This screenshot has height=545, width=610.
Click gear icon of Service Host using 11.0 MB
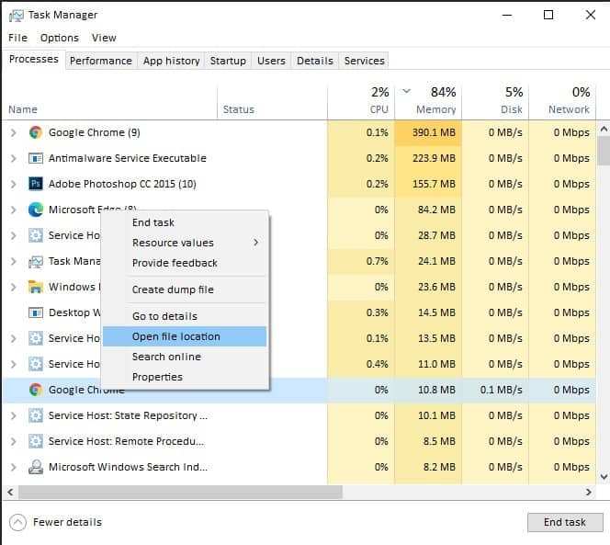click(x=36, y=364)
